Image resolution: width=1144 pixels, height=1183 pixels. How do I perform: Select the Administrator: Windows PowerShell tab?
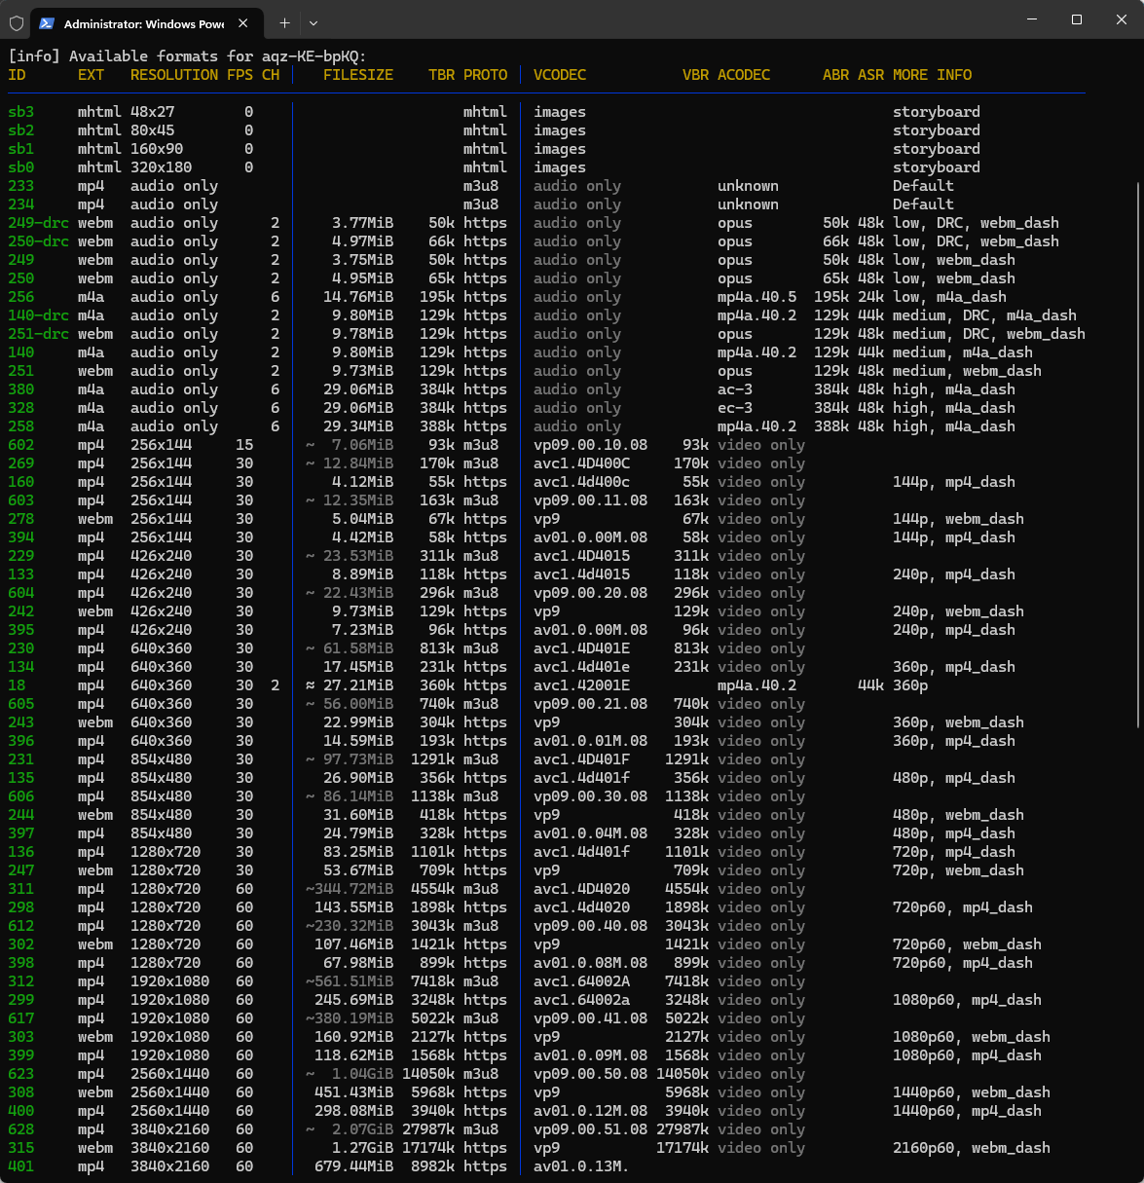pyautogui.click(x=146, y=23)
